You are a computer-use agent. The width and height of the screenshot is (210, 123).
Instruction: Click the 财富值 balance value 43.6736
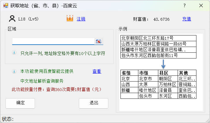161,19
